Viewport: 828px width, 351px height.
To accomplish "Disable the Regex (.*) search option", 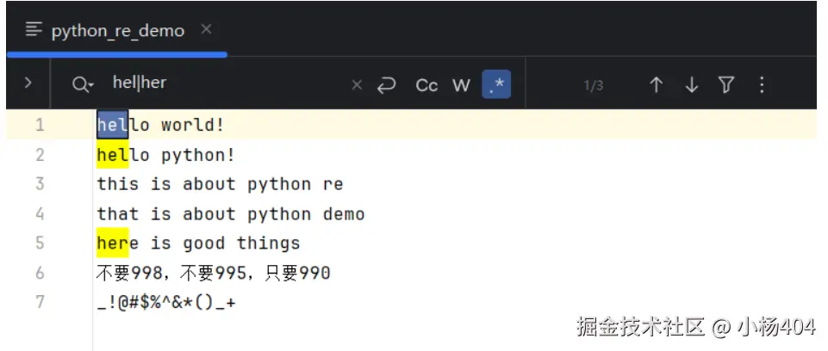I will click(496, 84).
